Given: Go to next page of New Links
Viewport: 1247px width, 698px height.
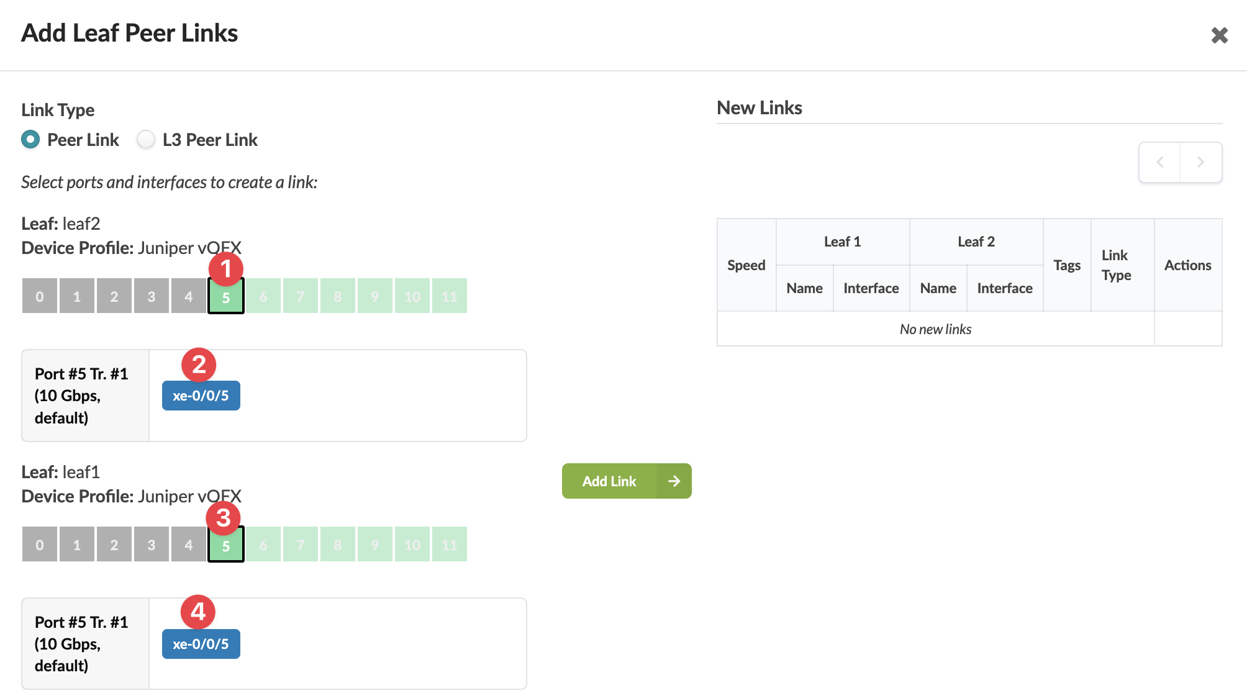Looking at the screenshot, I should click(1200, 162).
